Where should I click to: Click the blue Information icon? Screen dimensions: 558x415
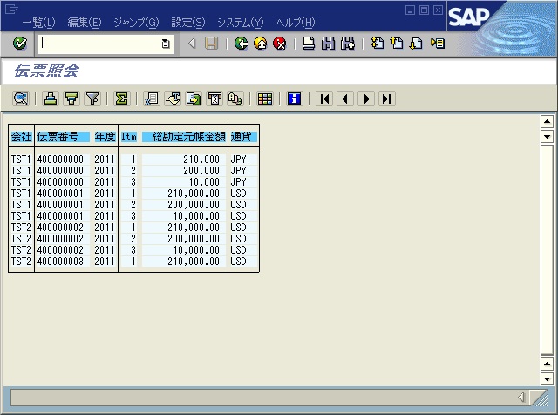coord(294,99)
